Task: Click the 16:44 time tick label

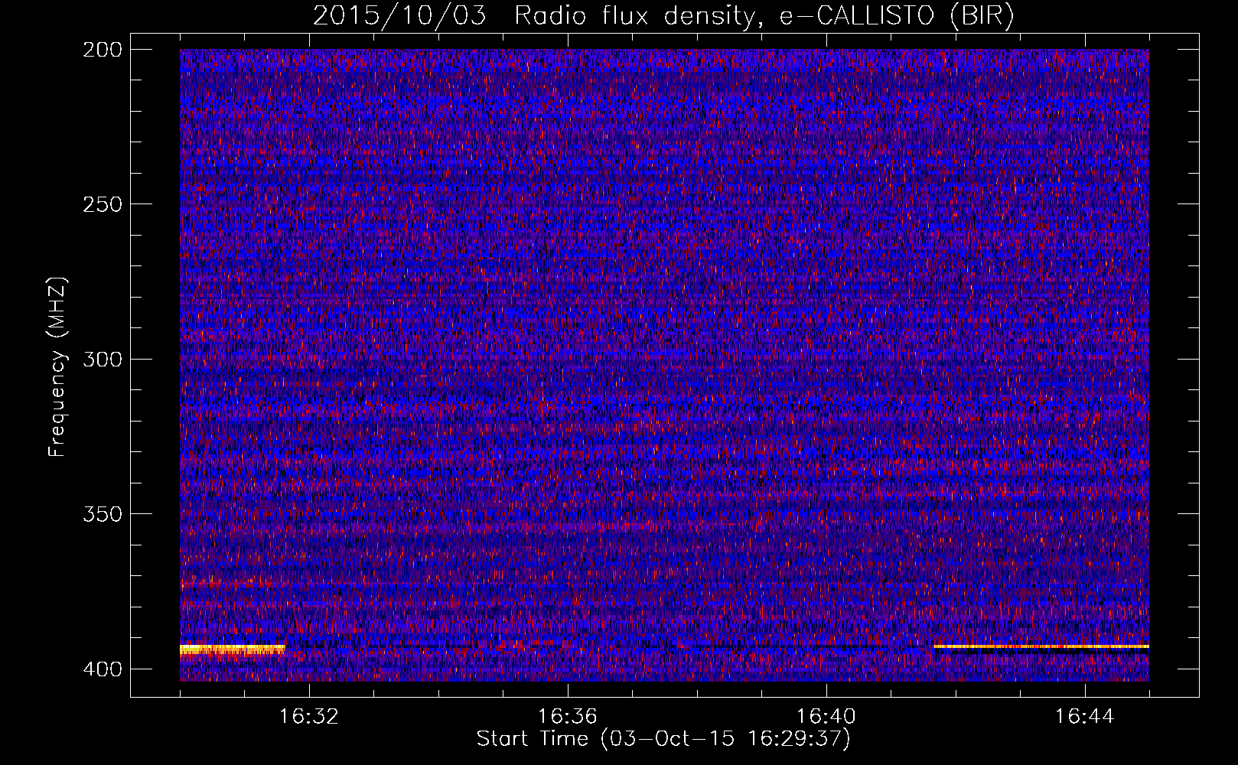Action: coord(1084,717)
